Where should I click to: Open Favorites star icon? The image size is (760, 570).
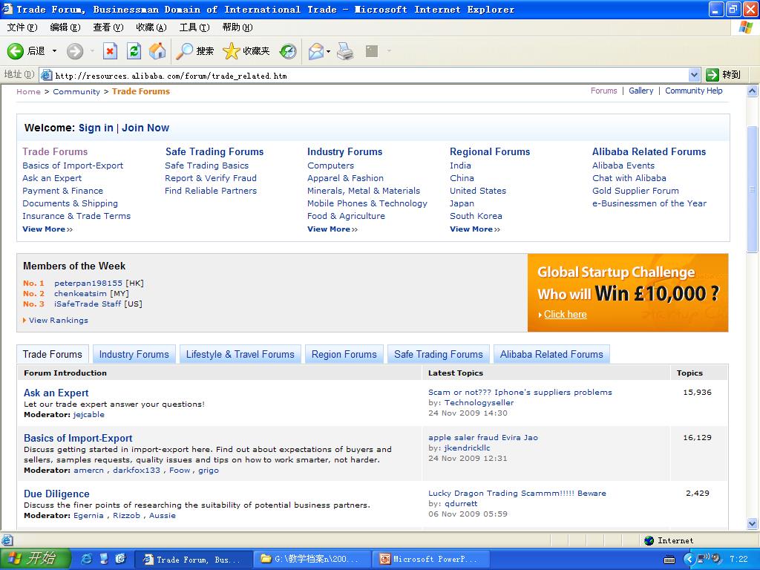232,51
